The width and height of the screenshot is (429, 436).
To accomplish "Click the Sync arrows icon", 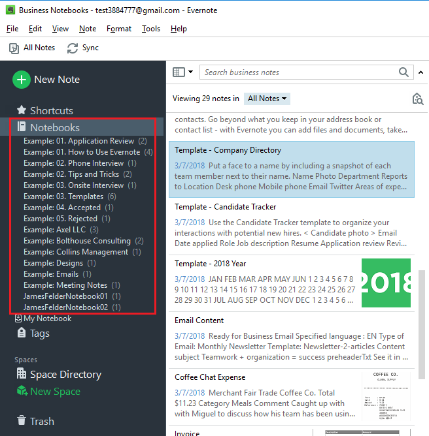I will 73,48.
